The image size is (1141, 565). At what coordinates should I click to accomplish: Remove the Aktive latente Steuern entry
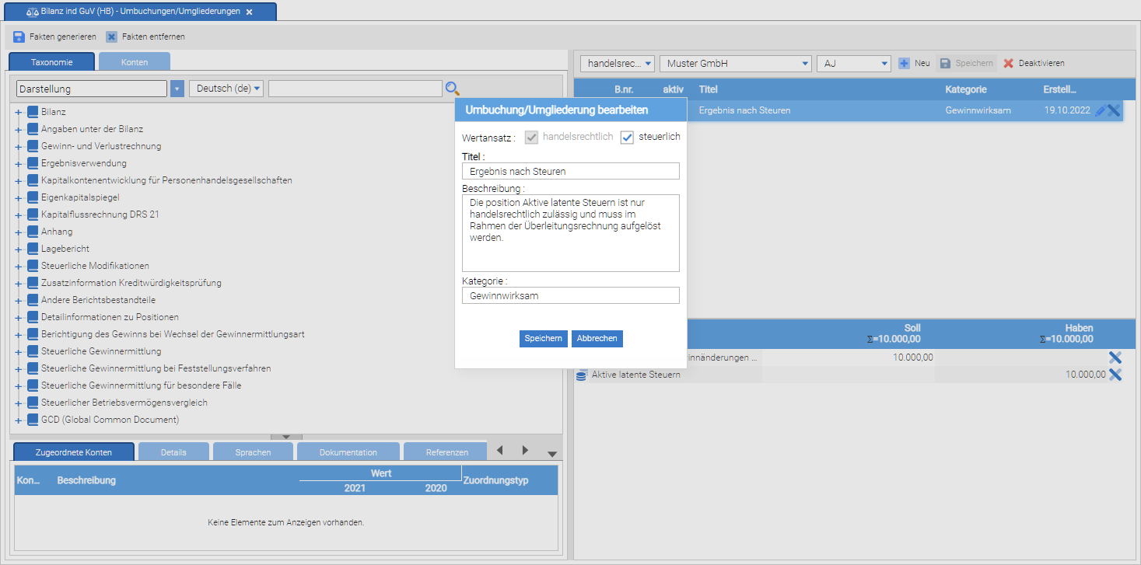(x=1115, y=375)
